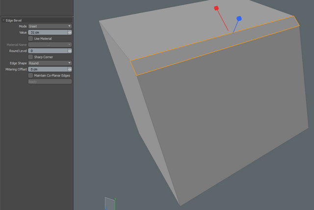
Task: Click the Round Level slider arrows icon
Action: click(70, 51)
